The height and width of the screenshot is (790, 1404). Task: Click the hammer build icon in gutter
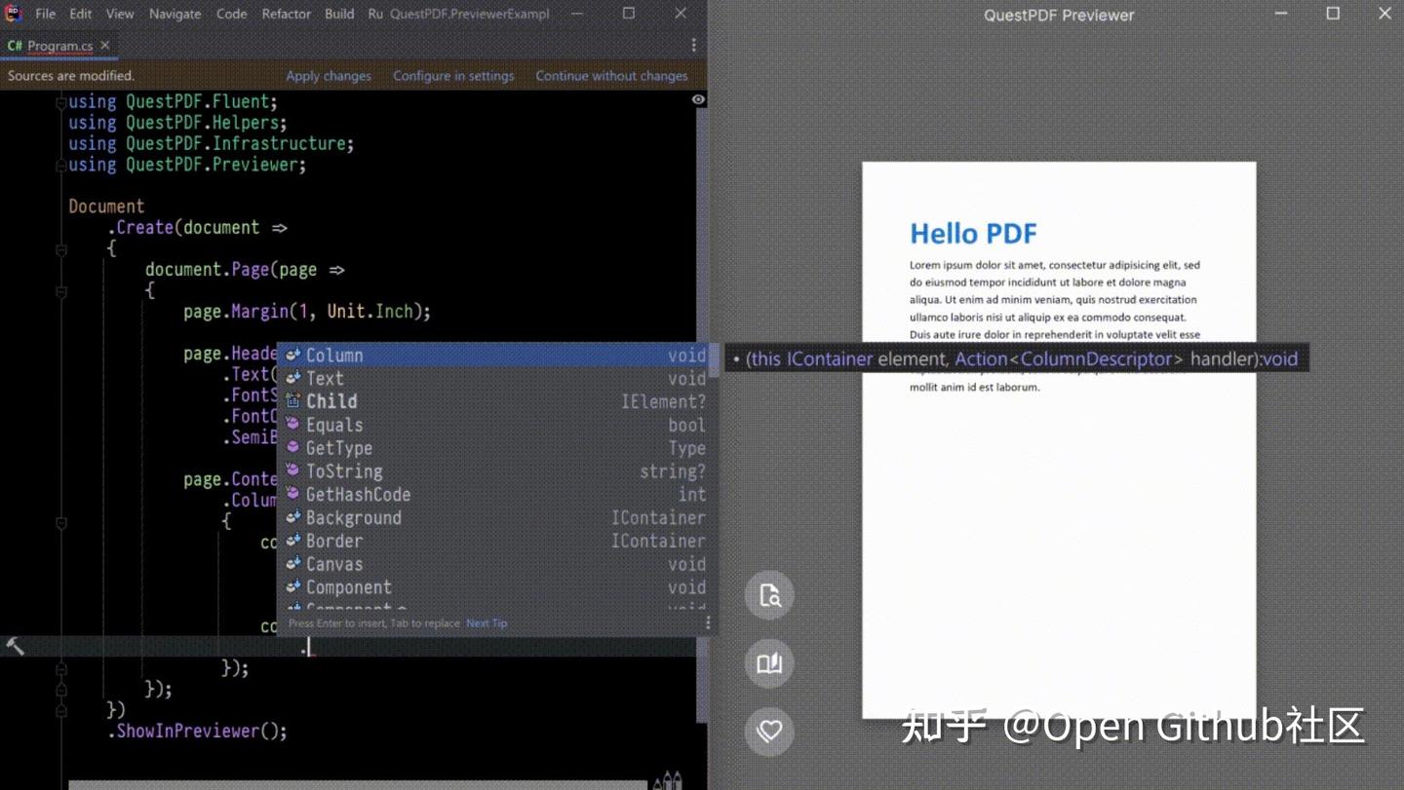click(15, 646)
